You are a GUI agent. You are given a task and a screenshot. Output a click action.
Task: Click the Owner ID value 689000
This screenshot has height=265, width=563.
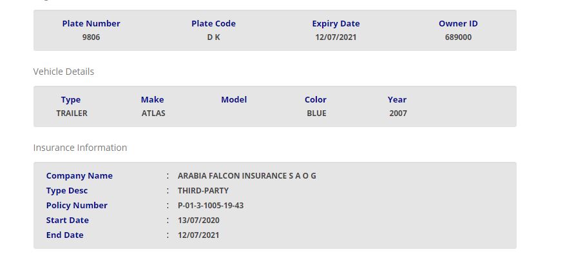458,37
